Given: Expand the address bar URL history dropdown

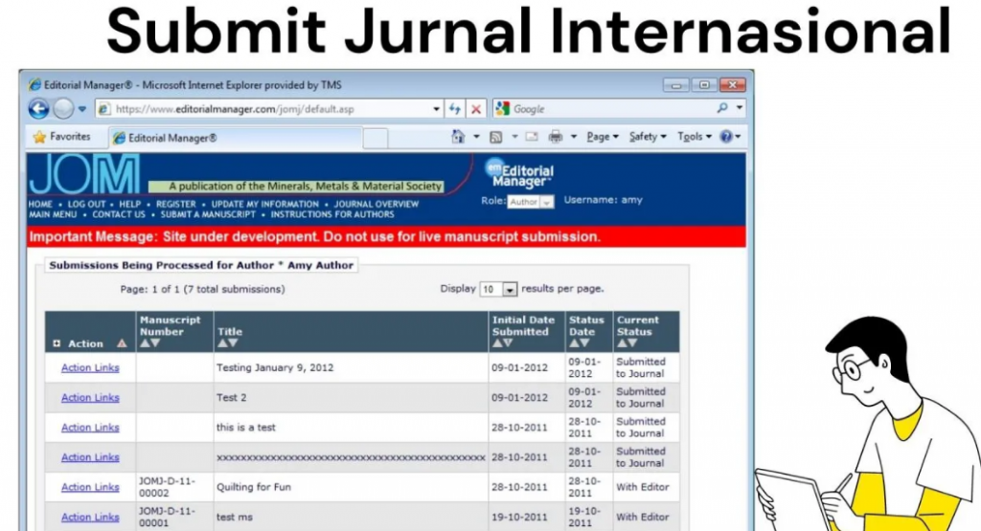Looking at the screenshot, I should [436, 109].
